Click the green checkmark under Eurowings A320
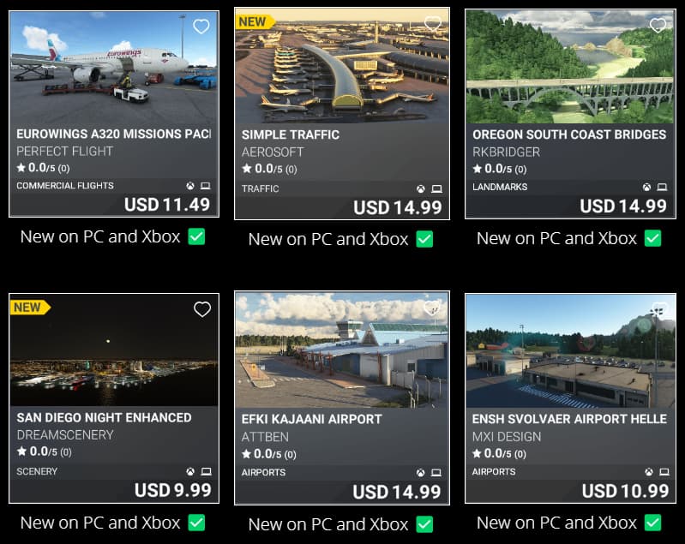Screen dimensions: 685x544 [196, 236]
